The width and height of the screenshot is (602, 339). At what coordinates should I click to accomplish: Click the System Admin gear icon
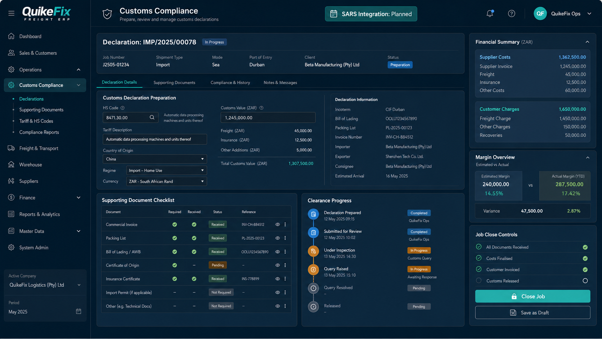(12, 247)
